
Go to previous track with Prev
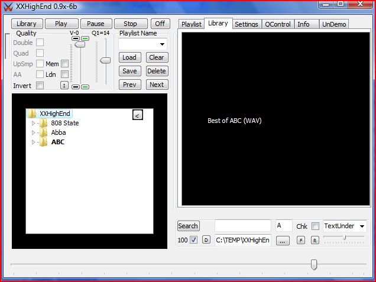129,85
